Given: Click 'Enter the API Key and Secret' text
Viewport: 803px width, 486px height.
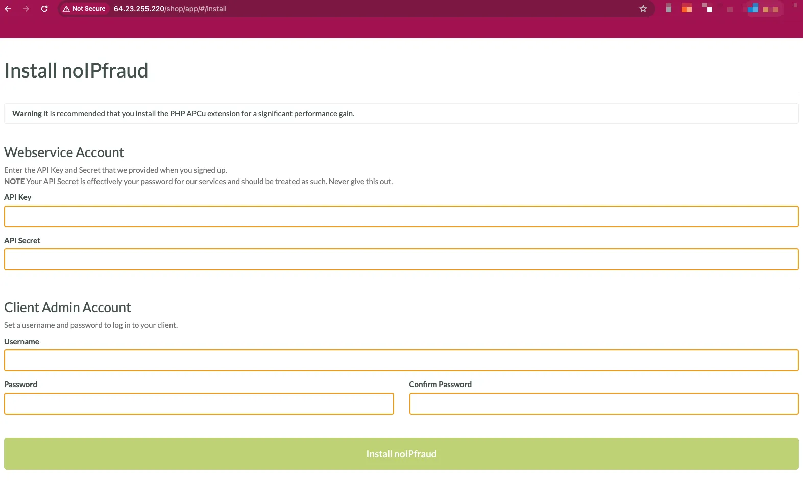Looking at the screenshot, I should point(115,170).
